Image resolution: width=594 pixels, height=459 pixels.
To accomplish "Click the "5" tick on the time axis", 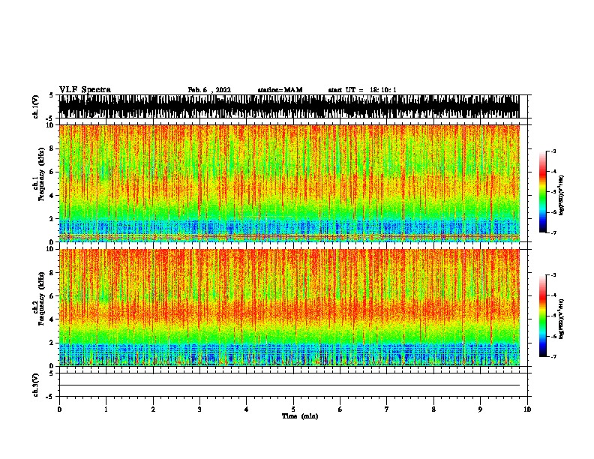I will tap(293, 409).
